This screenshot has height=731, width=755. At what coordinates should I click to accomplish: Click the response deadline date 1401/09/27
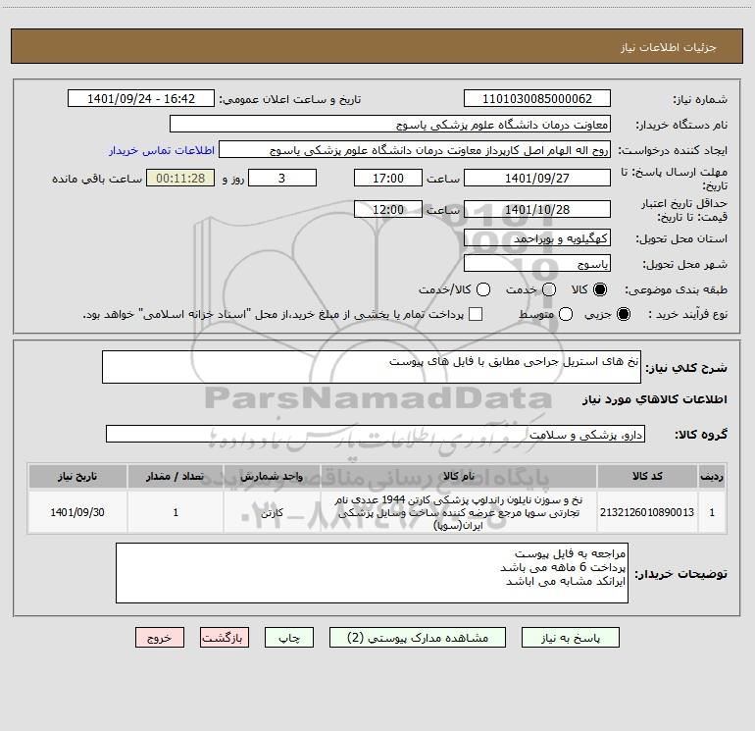(x=537, y=178)
